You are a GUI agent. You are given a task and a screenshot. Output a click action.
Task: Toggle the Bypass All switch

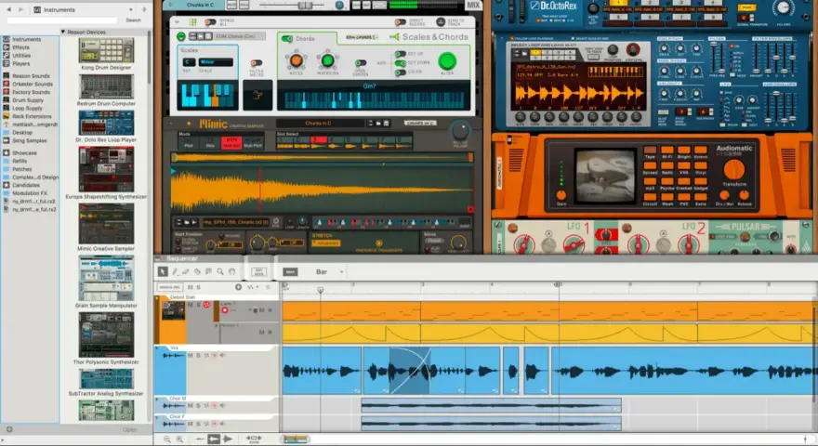click(x=210, y=22)
